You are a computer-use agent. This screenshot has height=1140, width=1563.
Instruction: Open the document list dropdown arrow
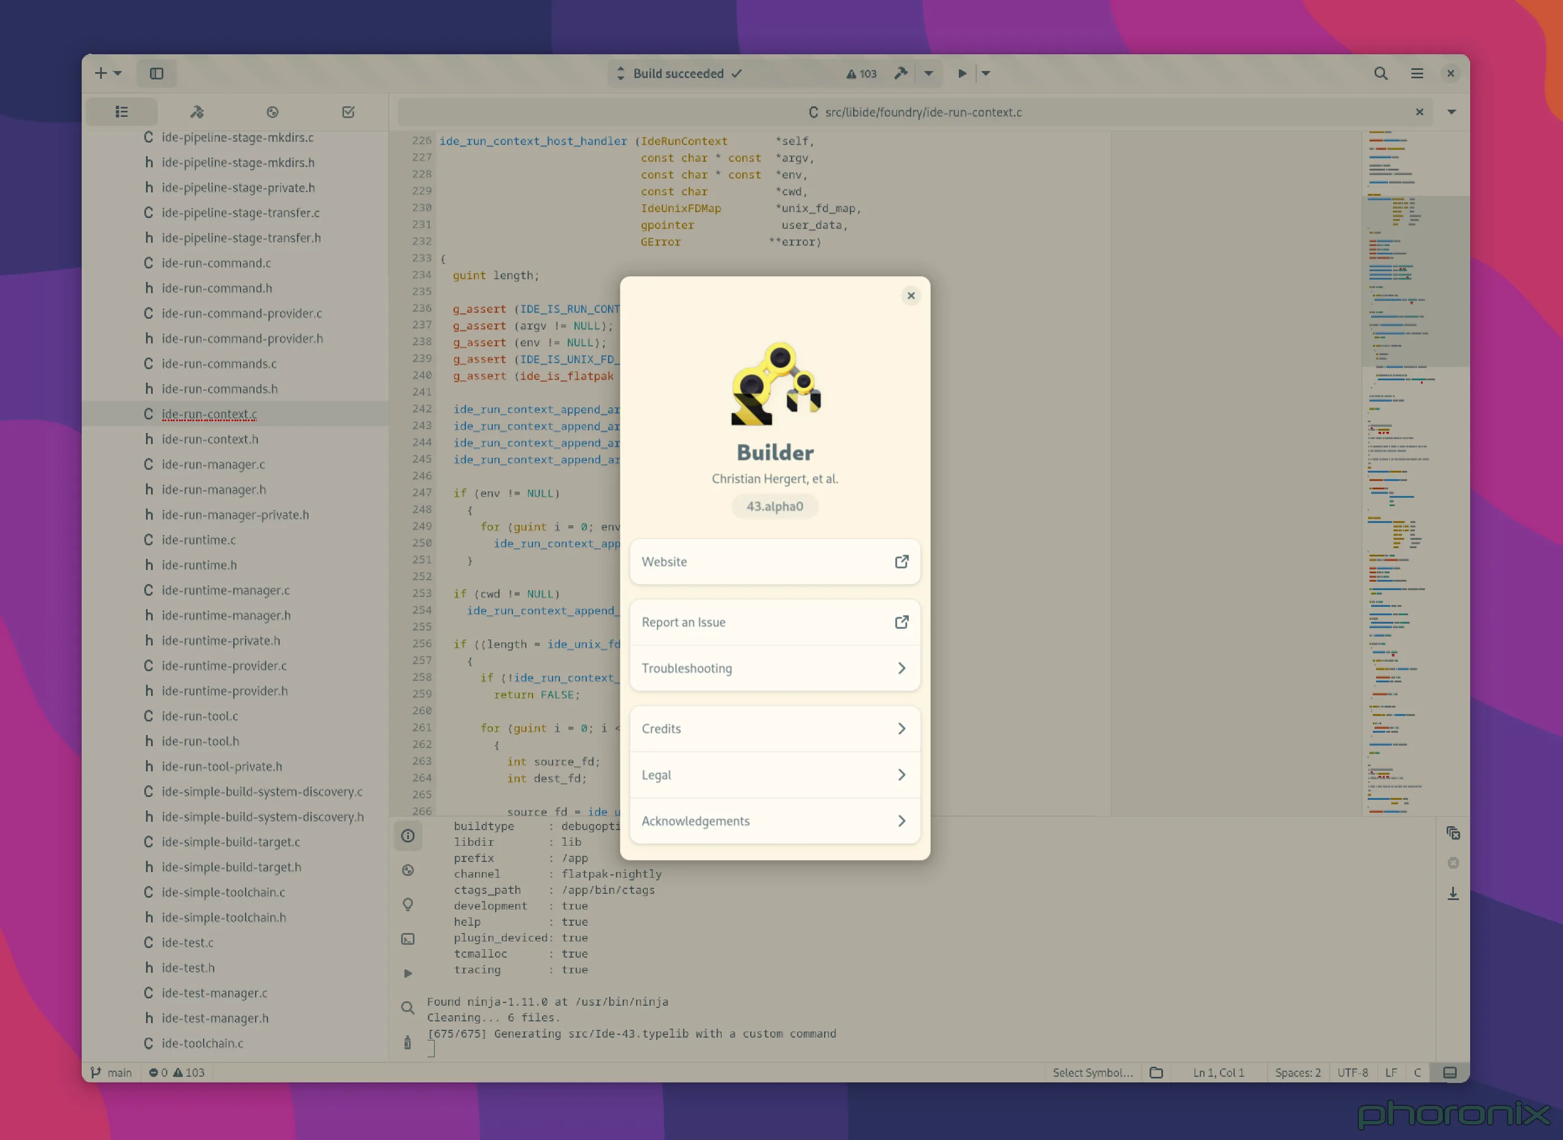tap(1451, 112)
